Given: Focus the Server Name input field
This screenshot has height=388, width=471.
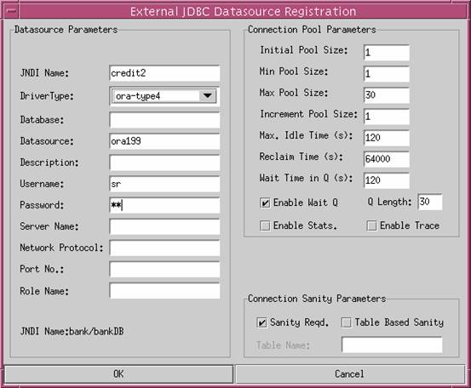Looking at the screenshot, I should click(164, 226).
